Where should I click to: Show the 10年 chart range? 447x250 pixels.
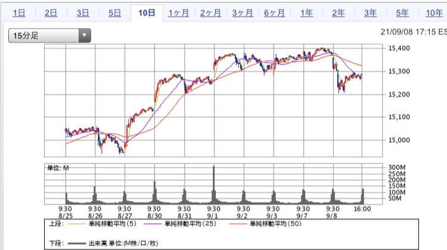tap(434, 13)
